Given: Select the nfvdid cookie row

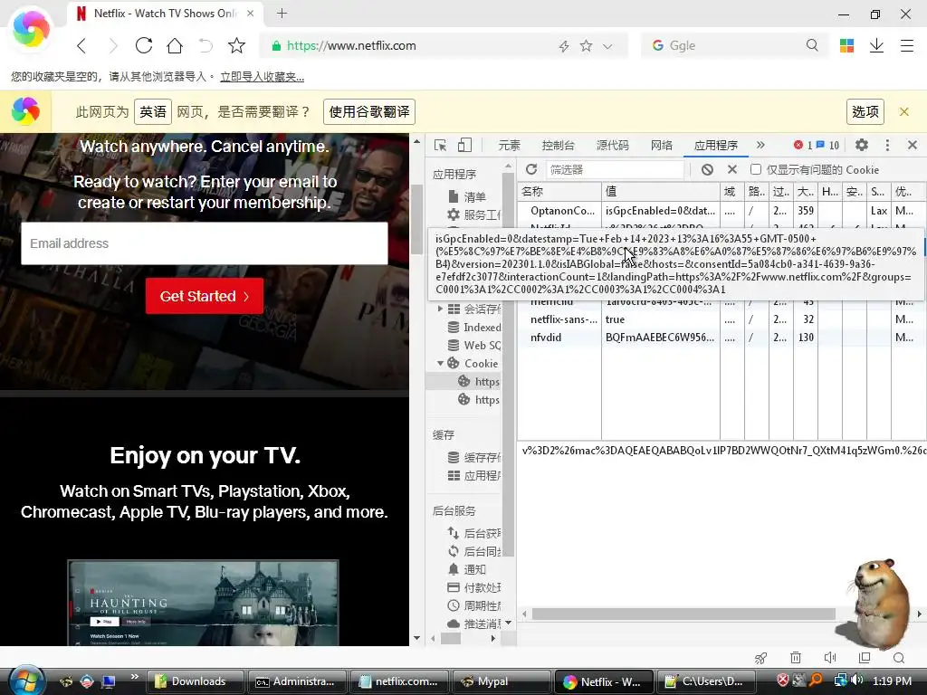Looking at the screenshot, I should coord(722,338).
